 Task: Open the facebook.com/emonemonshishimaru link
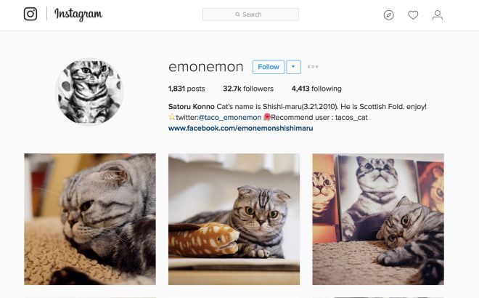pos(240,128)
